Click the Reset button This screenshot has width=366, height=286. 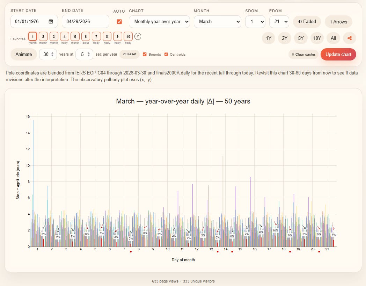coord(130,54)
